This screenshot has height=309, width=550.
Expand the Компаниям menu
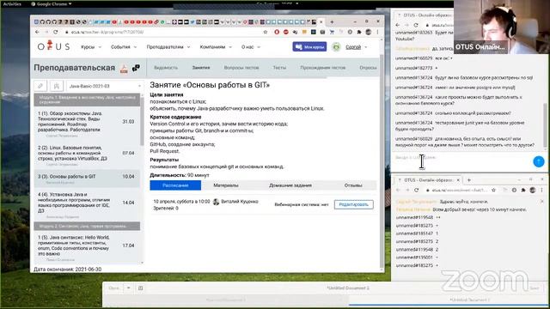point(216,47)
